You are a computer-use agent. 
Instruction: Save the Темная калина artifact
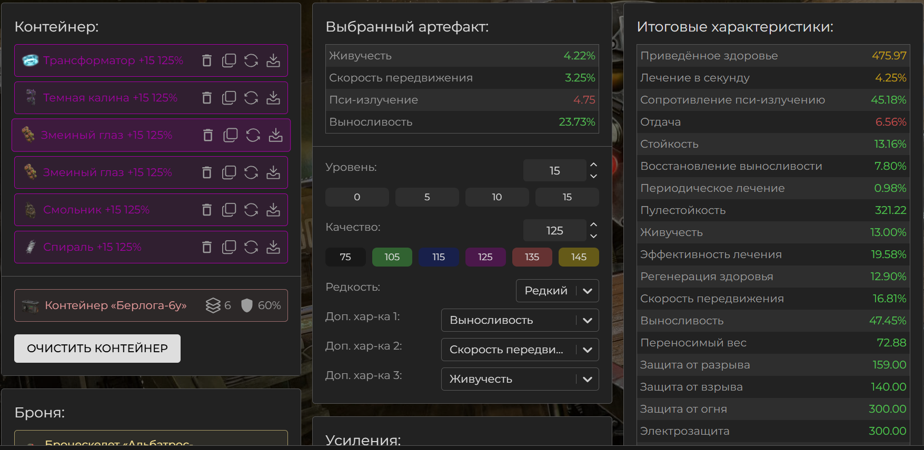coord(273,98)
